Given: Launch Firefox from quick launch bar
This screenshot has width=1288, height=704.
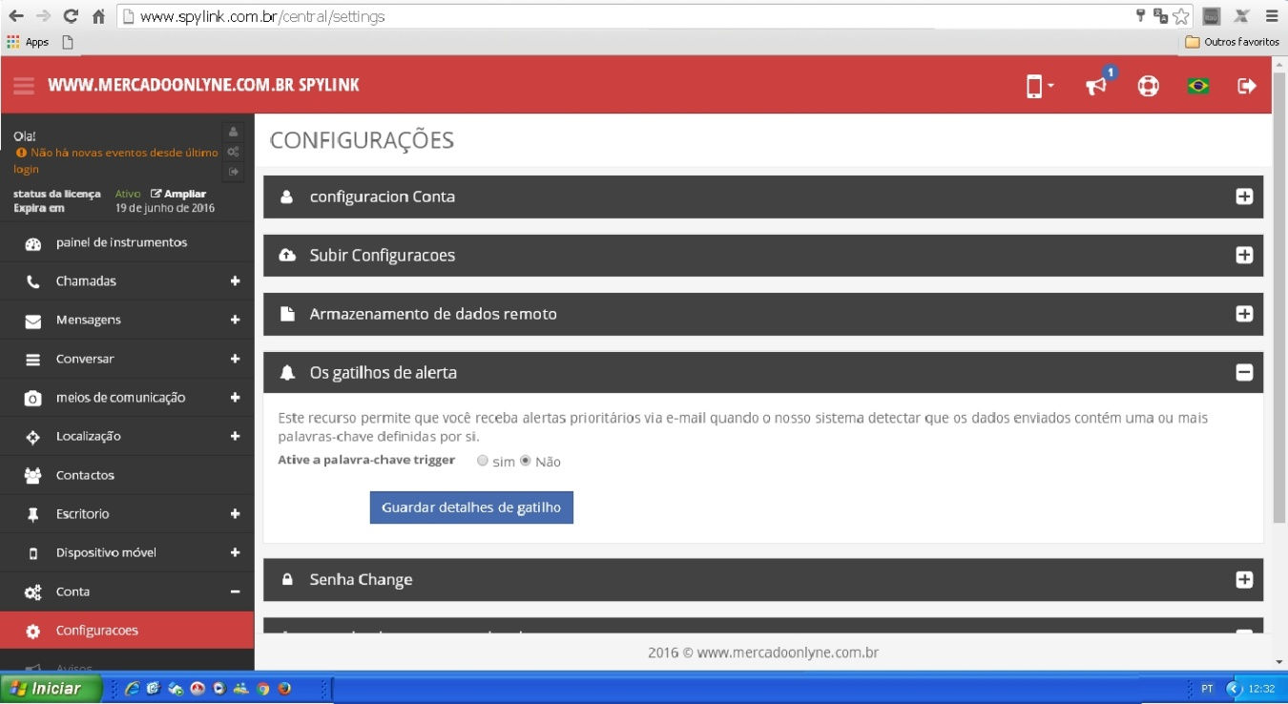Looking at the screenshot, I should (x=284, y=689).
